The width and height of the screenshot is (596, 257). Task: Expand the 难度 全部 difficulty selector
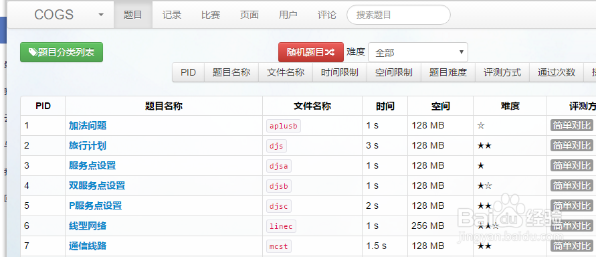(417, 52)
